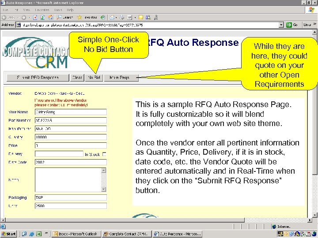
Task: Click the Packaging input field
Action: pos(71,197)
